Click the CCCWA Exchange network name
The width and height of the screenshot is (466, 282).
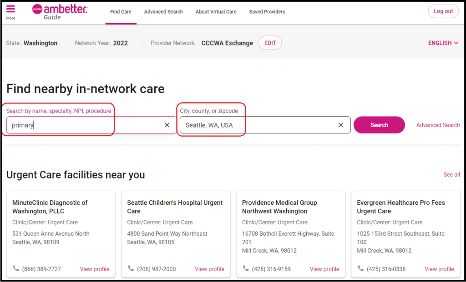[227, 43]
